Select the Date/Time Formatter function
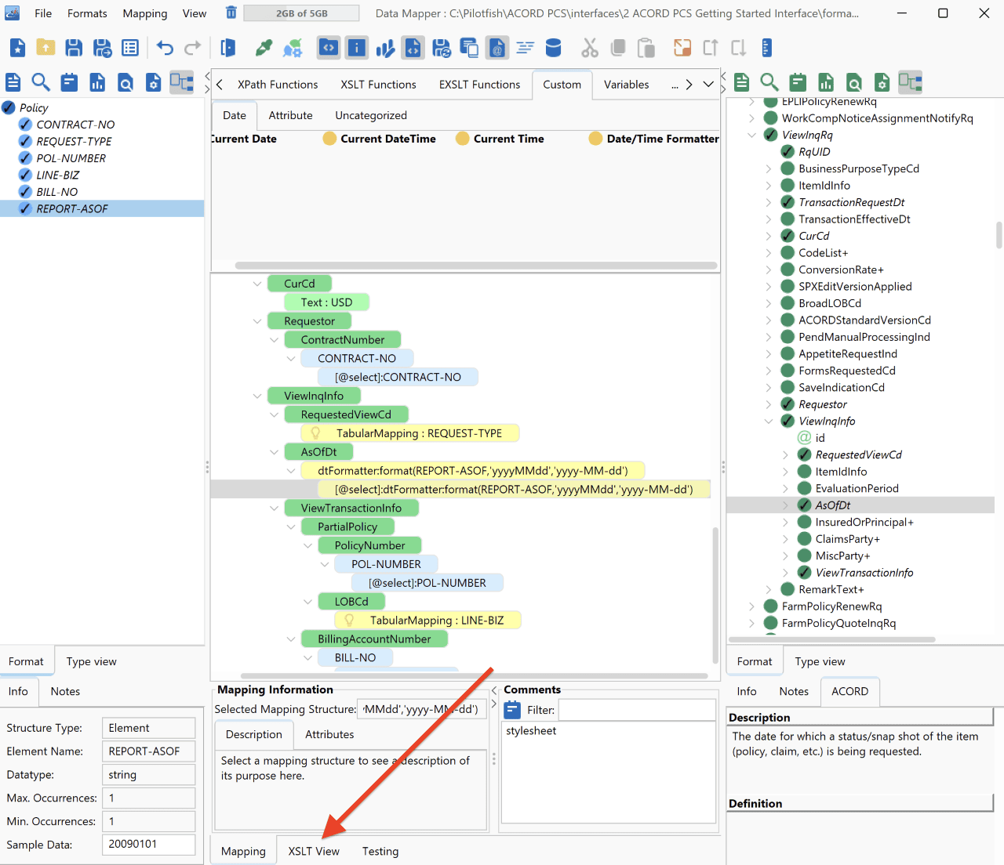 click(654, 139)
